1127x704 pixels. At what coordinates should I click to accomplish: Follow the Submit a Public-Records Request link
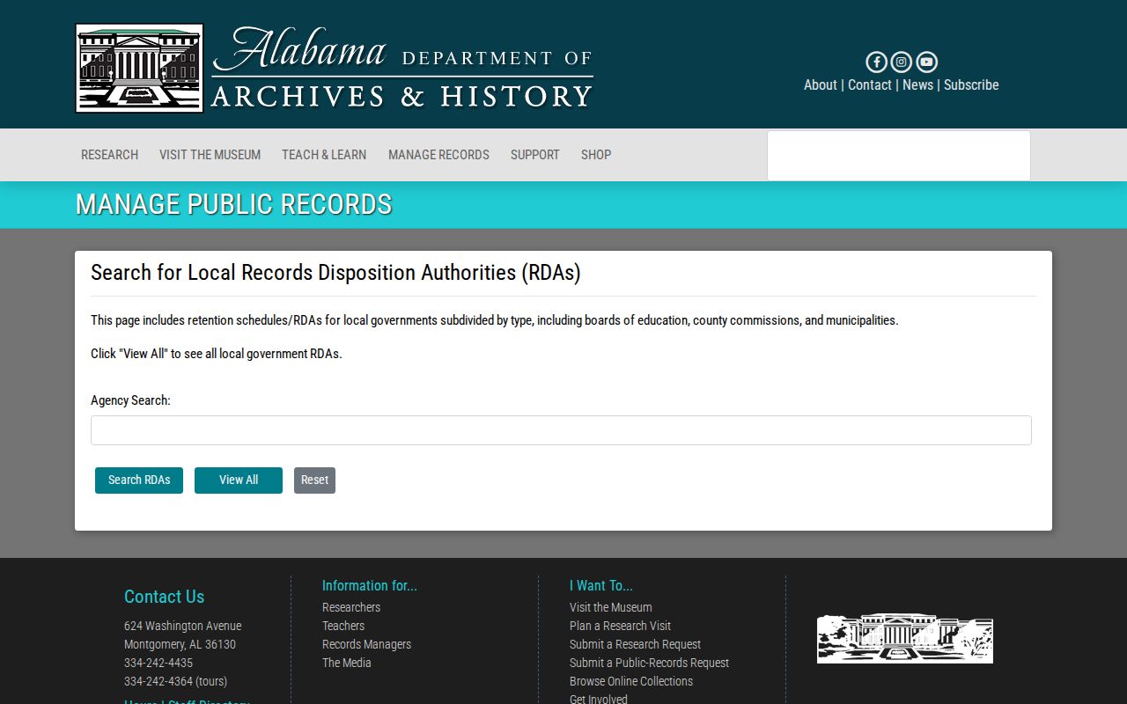coord(649,663)
